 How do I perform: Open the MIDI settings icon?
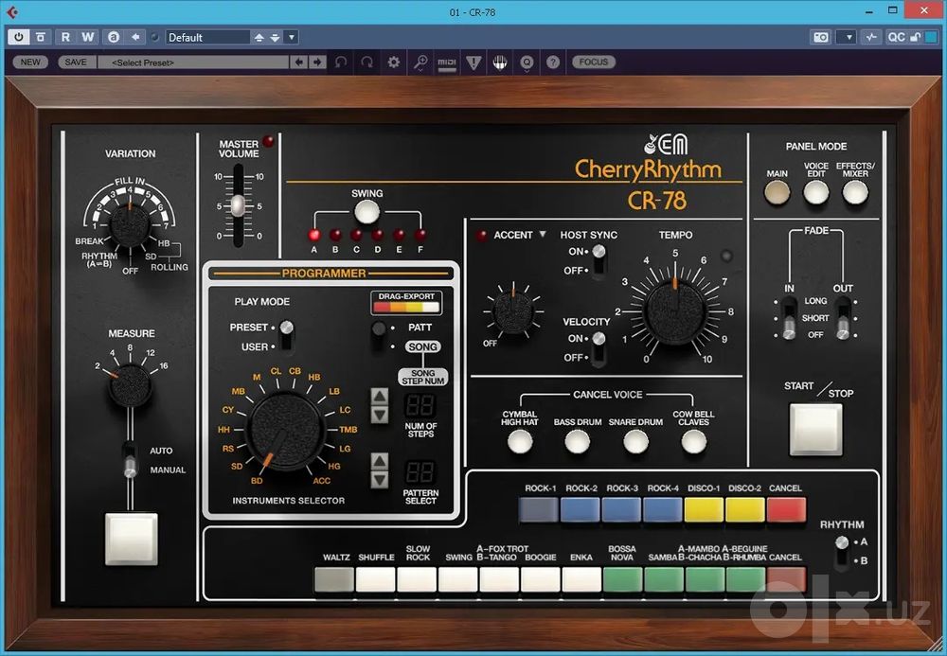pos(447,62)
